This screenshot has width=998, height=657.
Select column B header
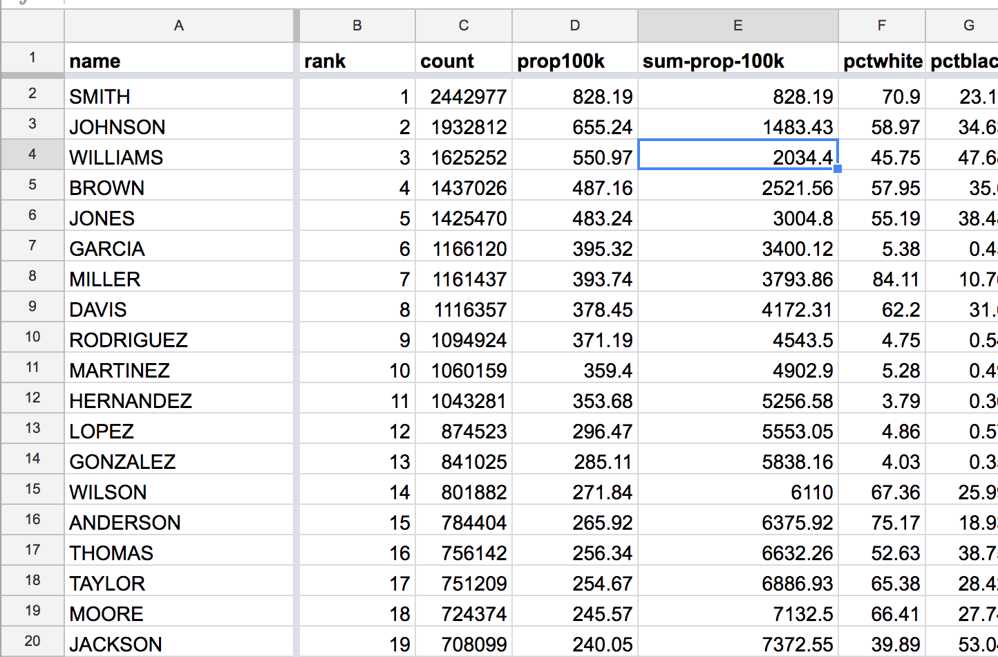pyautogui.click(x=357, y=26)
